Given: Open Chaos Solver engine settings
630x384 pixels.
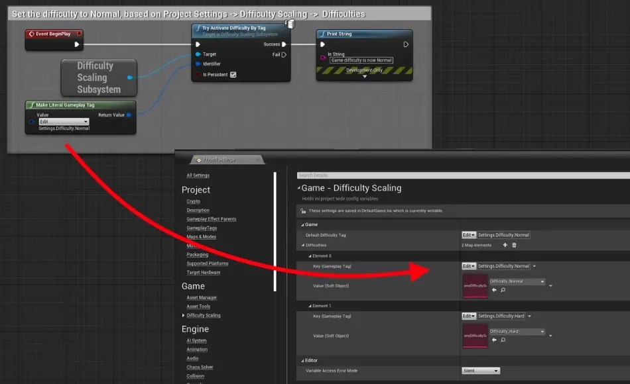Looking at the screenshot, I should point(200,367).
